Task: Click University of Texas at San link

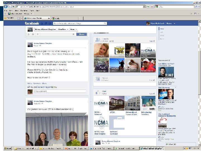Action: pos(131,113)
